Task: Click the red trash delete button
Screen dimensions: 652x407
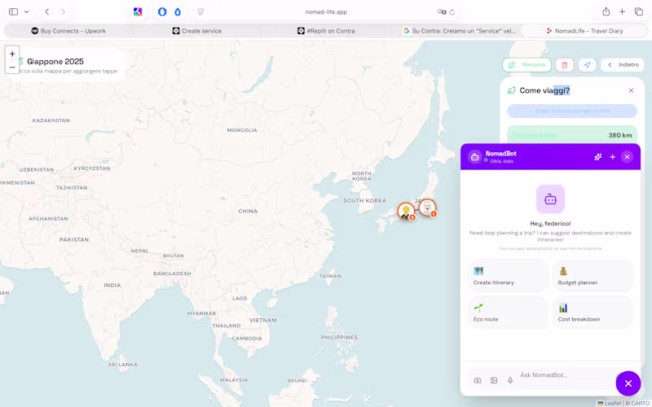Action: coord(564,65)
